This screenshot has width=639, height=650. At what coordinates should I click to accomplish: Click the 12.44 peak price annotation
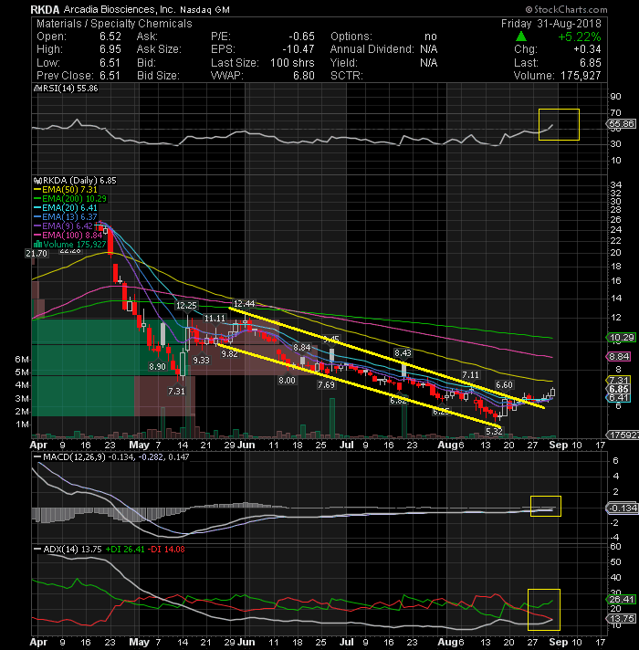tap(244, 304)
